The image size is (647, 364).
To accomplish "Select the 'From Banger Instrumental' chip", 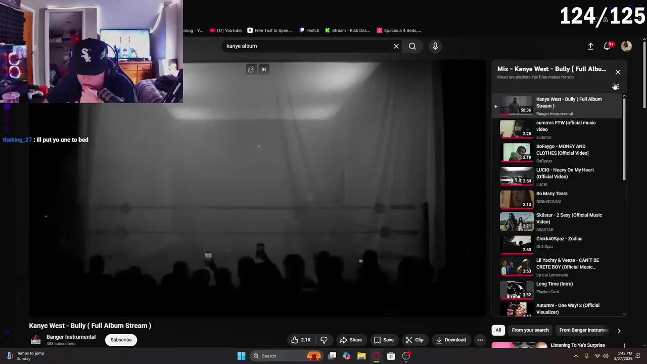I will (x=584, y=330).
